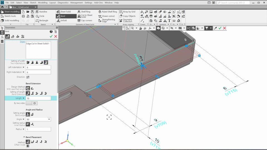Viewport: 267px width, 150px height.
Task: Click the Edges link in Parameters
Action: click(22, 42)
